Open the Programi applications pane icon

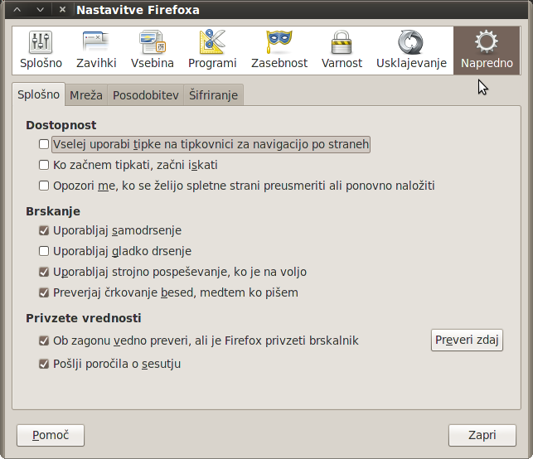(212, 51)
